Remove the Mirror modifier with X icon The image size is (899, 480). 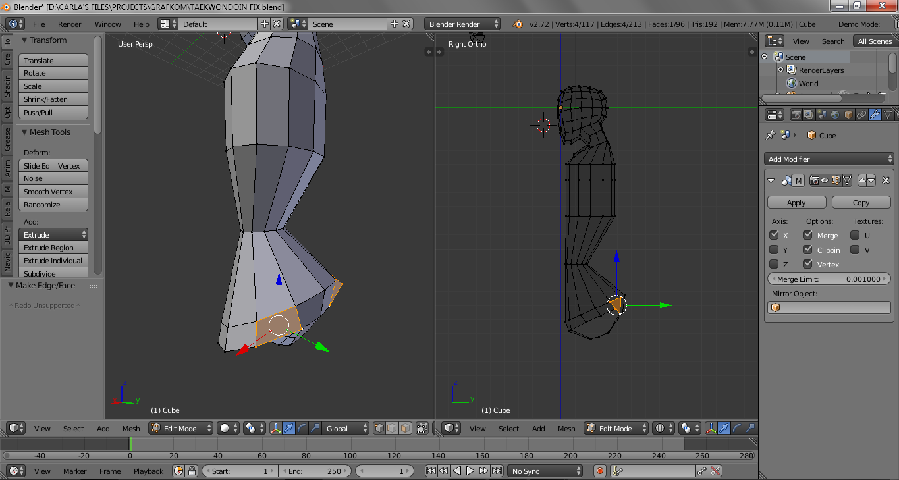coord(885,180)
